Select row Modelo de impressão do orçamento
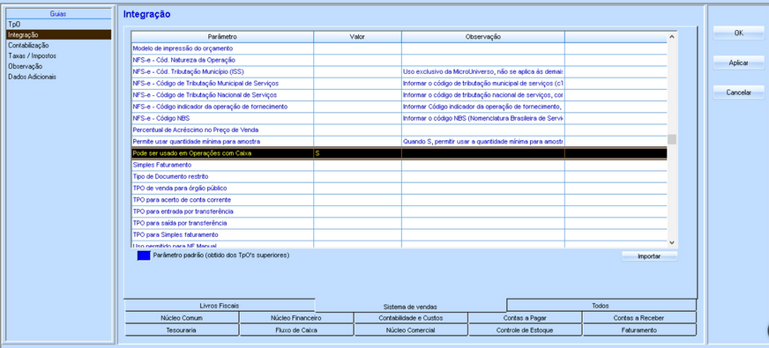The width and height of the screenshot is (769, 348). pyautogui.click(x=399, y=48)
